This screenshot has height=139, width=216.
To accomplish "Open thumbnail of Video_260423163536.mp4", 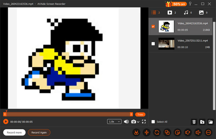I will pos(166,27).
